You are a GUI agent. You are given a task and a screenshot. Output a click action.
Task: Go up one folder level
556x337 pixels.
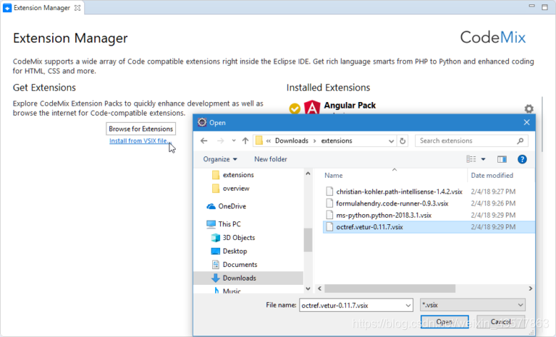point(245,141)
